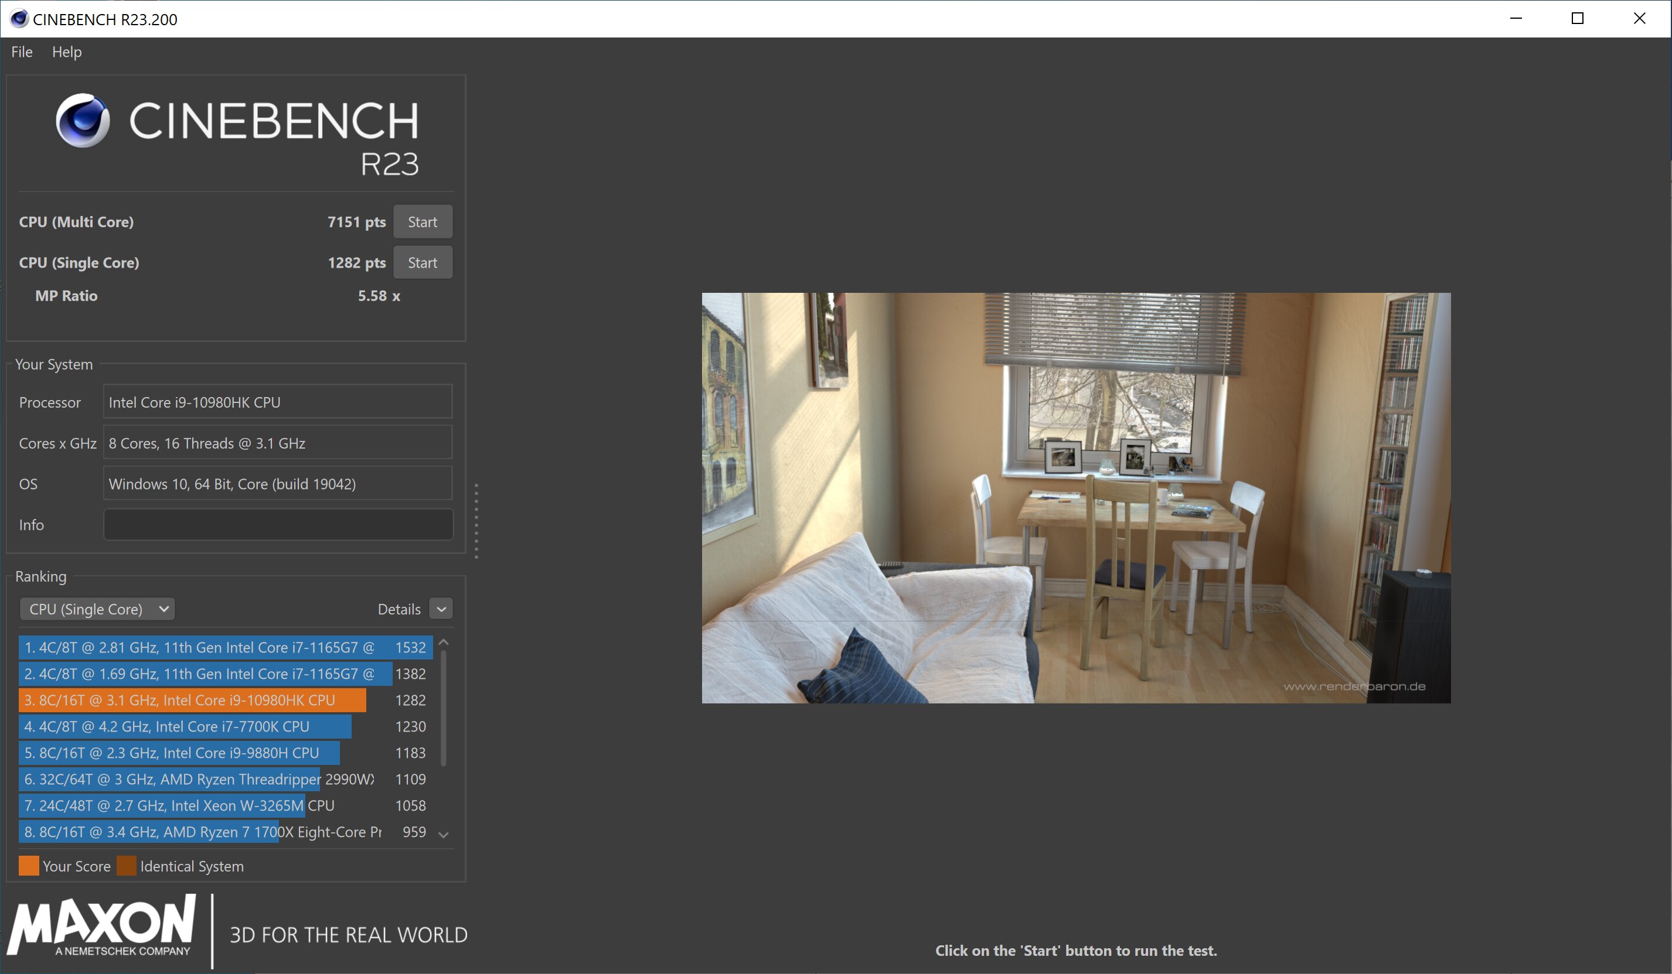Click the Cinebench logo sphere icon
Image resolution: width=1672 pixels, height=974 pixels.
83,120
